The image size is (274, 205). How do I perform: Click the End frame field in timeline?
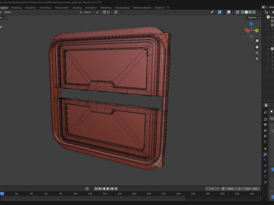click(251, 188)
